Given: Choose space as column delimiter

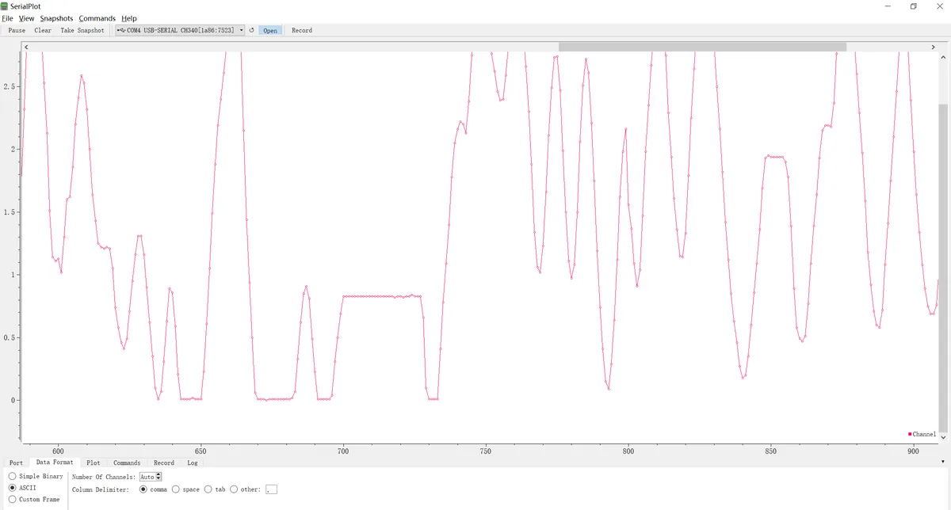Looking at the screenshot, I should tap(185, 489).
